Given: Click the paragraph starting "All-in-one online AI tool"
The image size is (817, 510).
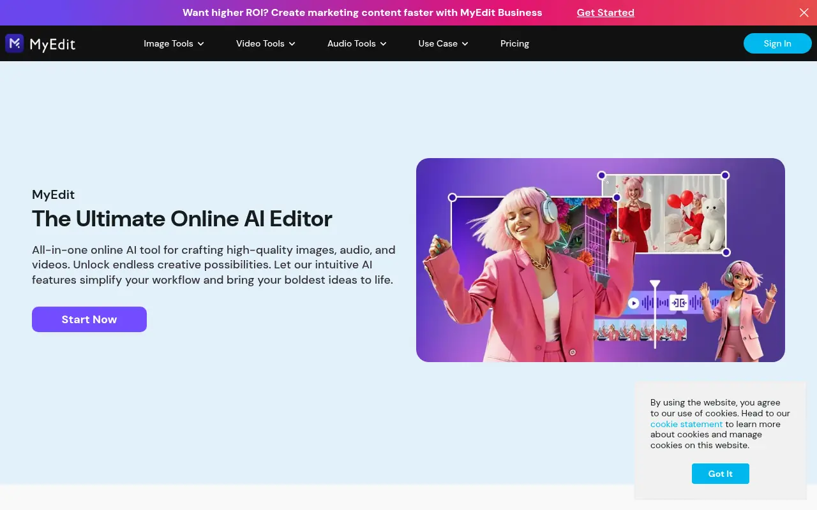Looking at the screenshot, I should pos(214,265).
